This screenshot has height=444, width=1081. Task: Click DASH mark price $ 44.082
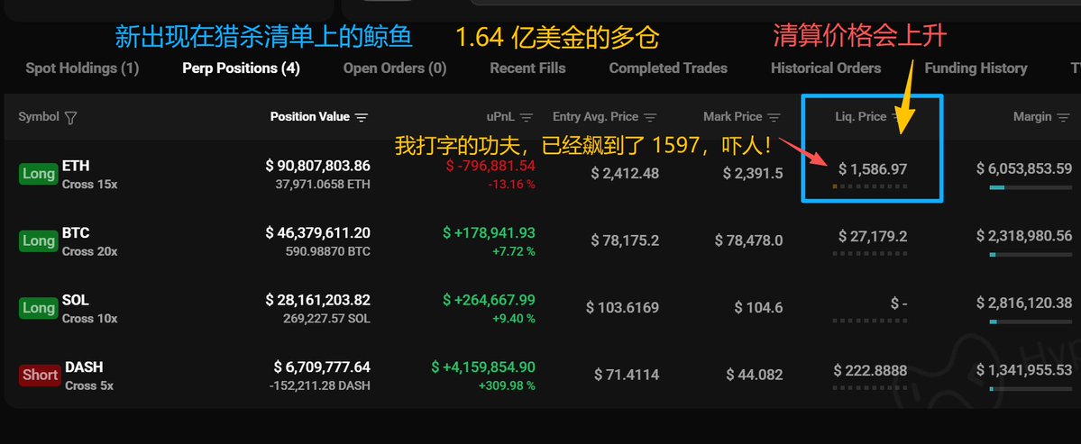(755, 376)
